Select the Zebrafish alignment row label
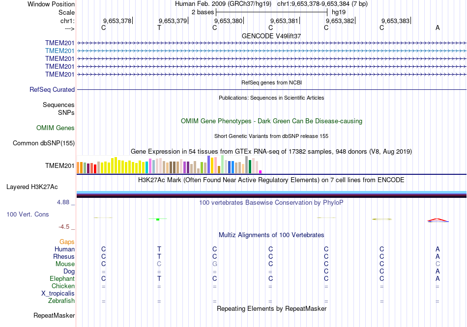Screen dimensions: 467x327 (x=61, y=301)
